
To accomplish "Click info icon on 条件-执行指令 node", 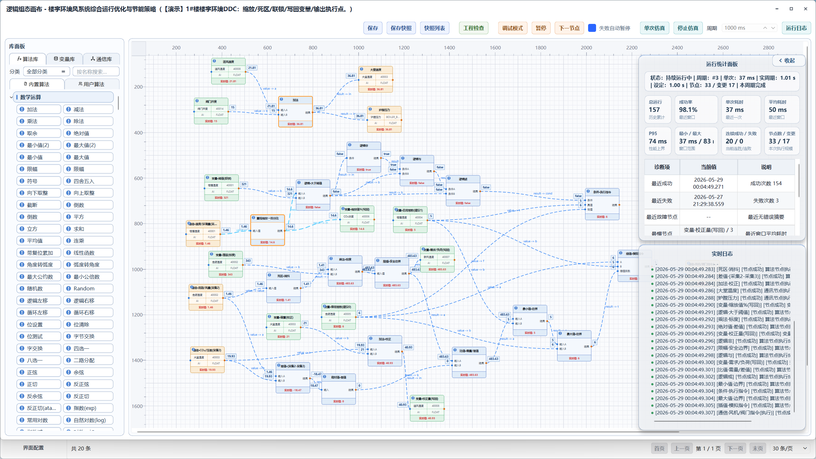I will (x=588, y=192).
